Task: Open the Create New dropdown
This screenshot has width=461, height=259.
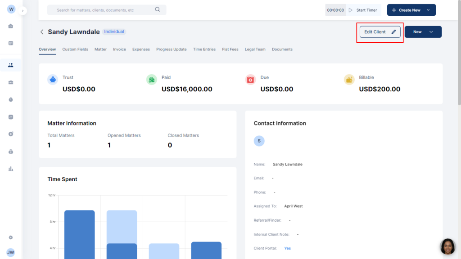Action: [411, 10]
